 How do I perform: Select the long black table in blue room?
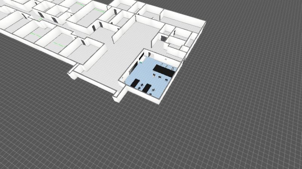tap(164, 70)
